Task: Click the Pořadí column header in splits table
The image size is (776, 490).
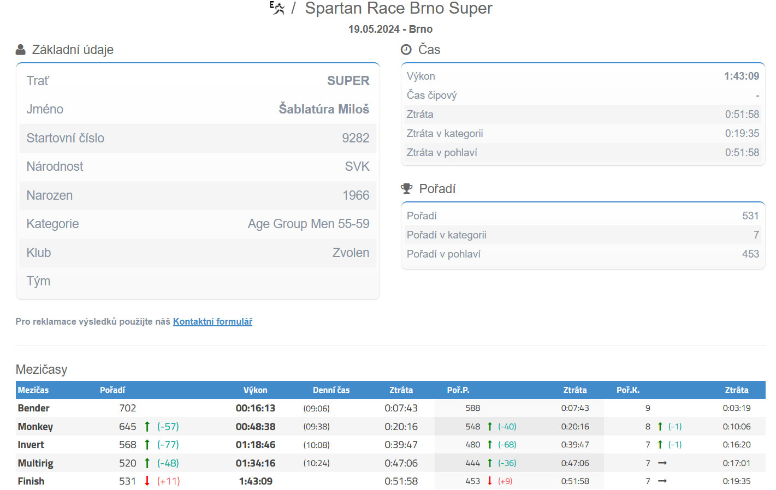Action: [x=112, y=390]
